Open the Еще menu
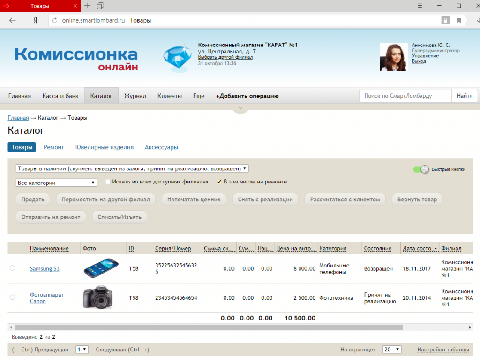 [x=199, y=96]
